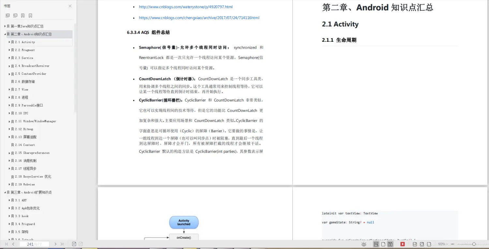489x249 pixels.
Task: Collapse 第二章、Android知识点汇总 bookmark
Action: coord(5,34)
